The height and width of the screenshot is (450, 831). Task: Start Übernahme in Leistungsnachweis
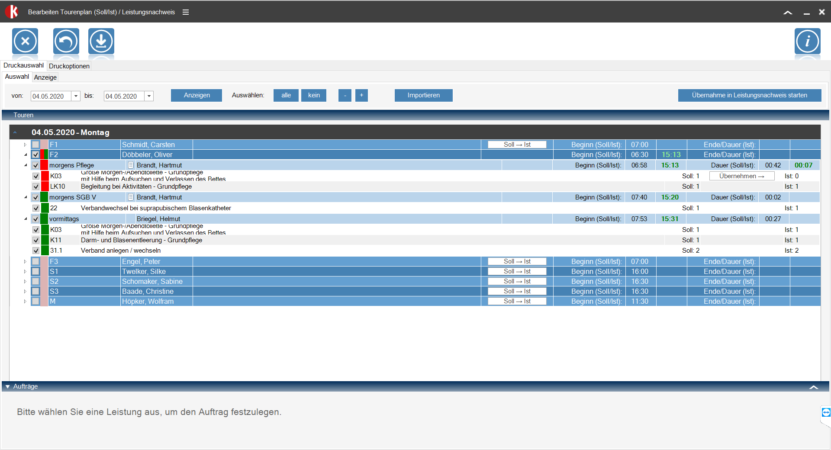750,95
